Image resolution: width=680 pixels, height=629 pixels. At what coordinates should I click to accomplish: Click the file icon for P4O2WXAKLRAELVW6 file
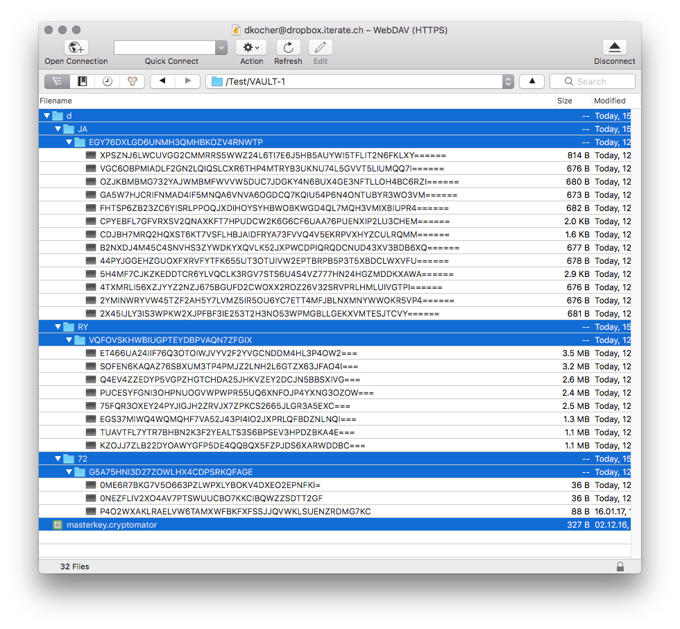(x=91, y=512)
